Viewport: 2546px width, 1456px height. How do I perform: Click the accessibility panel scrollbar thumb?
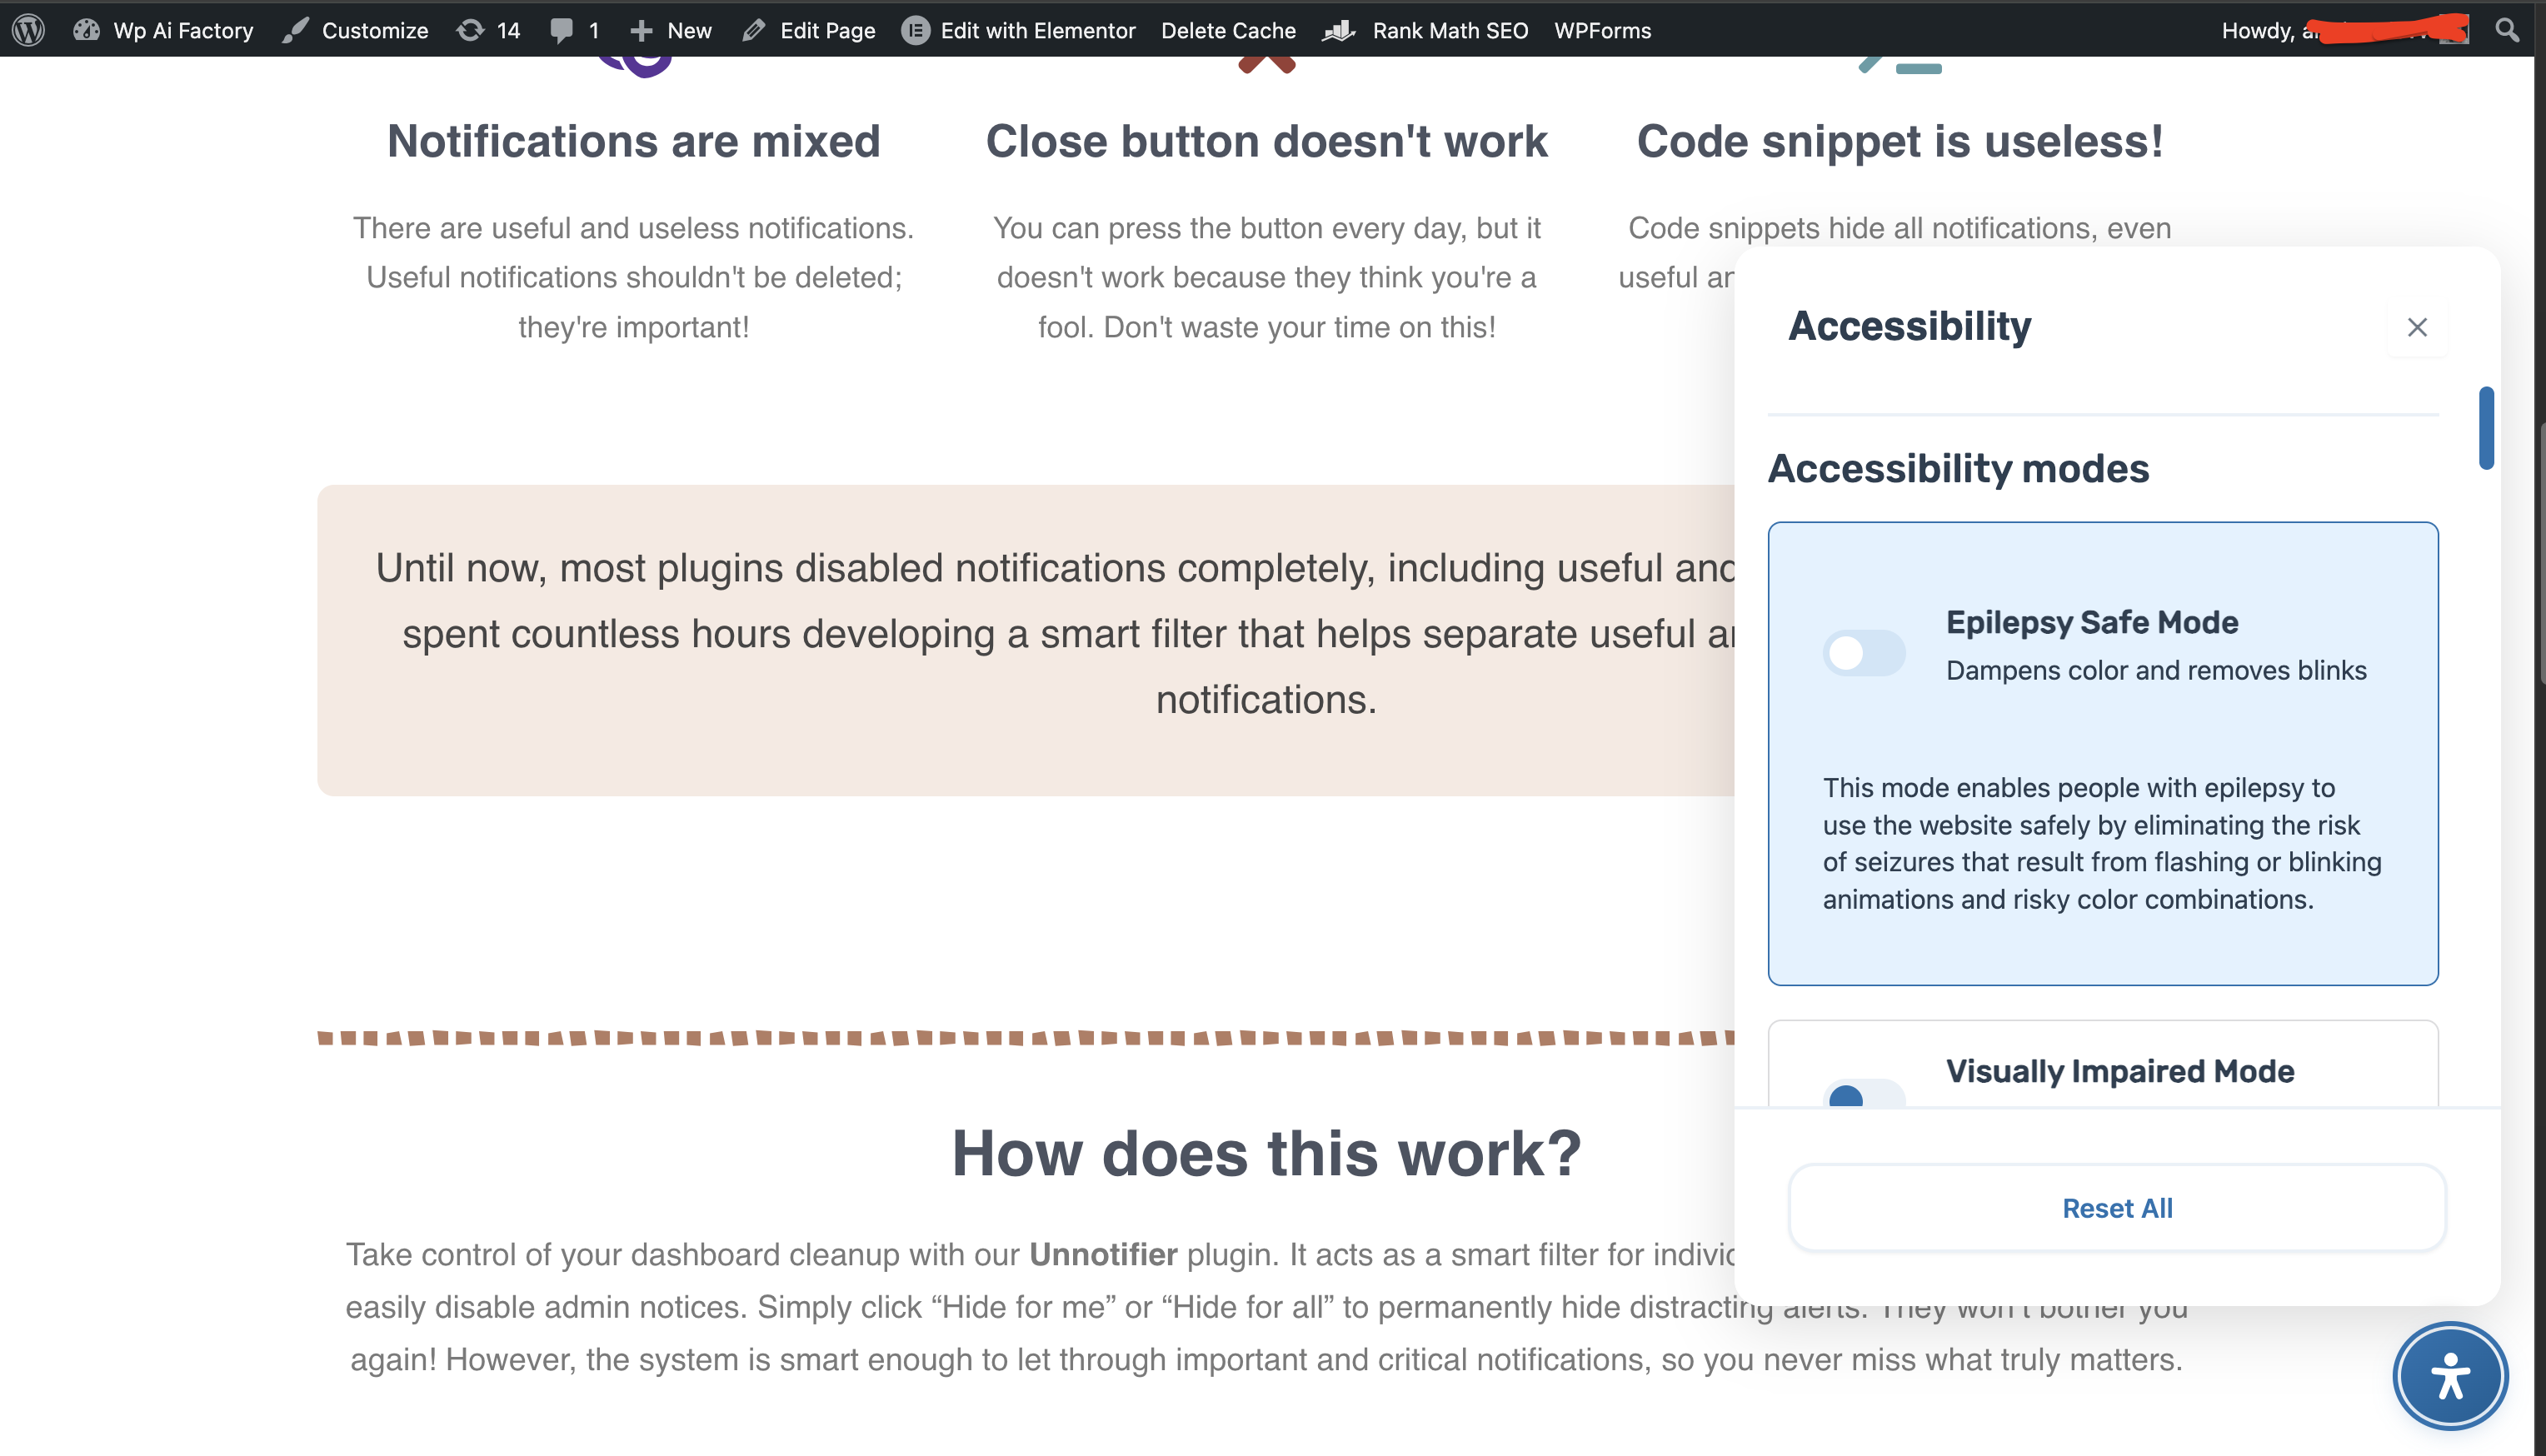pyautogui.click(x=2485, y=427)
